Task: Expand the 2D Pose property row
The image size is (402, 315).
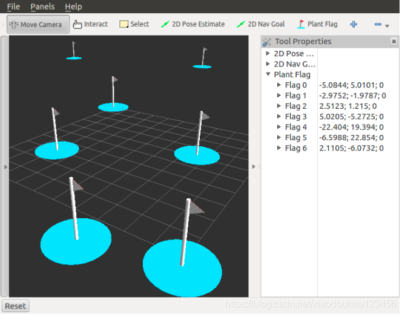Action: click(x=268, y=54)
